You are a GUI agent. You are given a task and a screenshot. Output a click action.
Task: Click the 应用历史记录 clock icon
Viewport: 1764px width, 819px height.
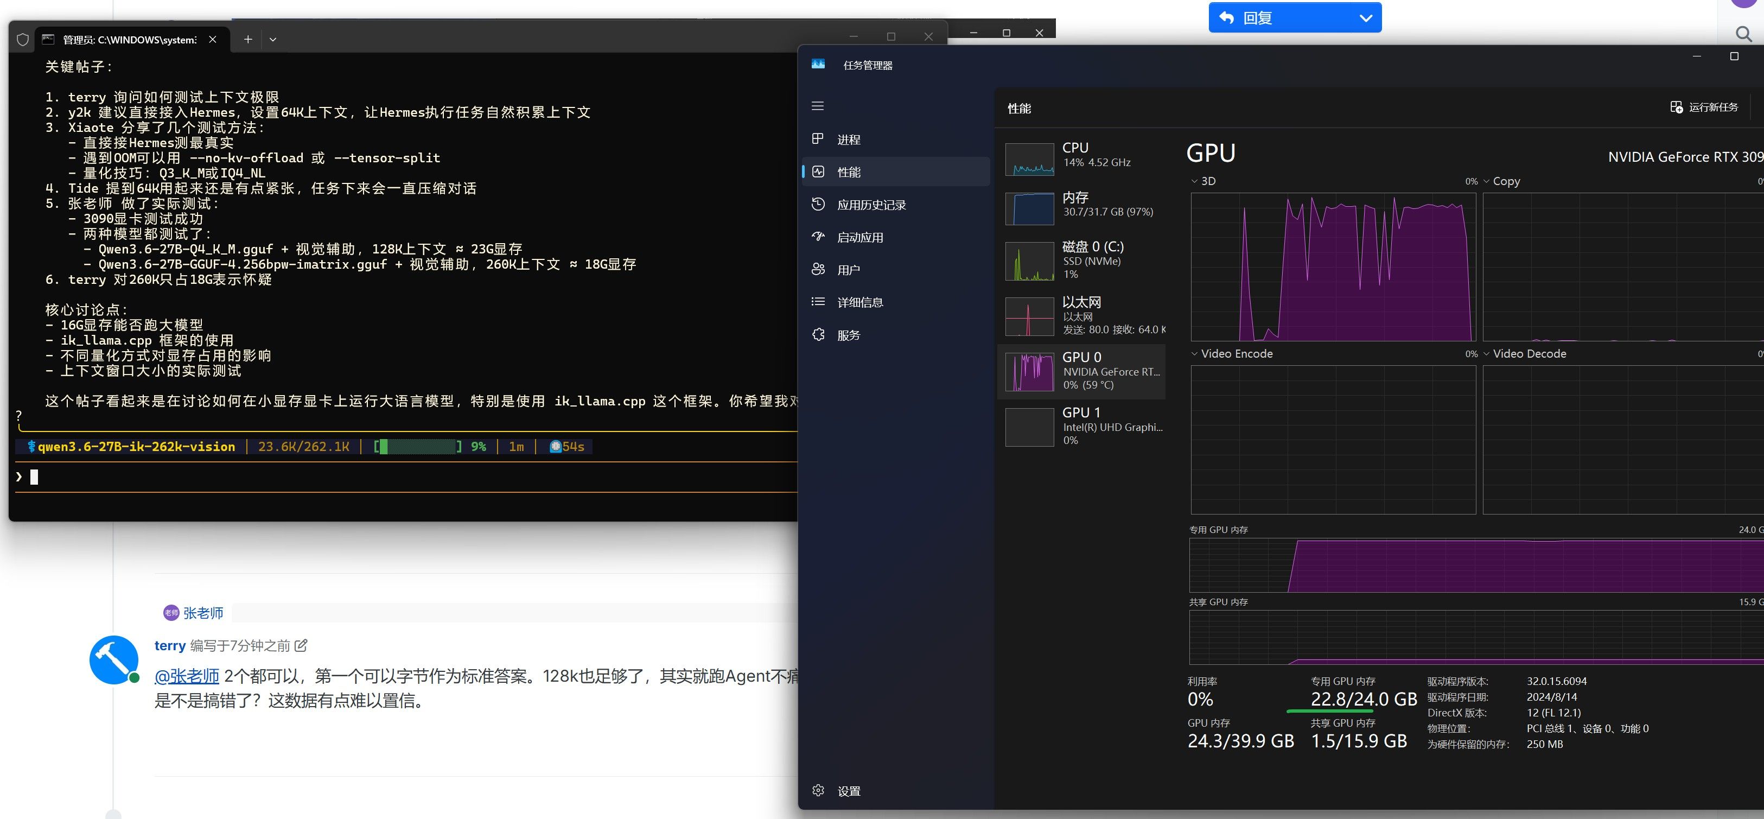coord(818,204)
